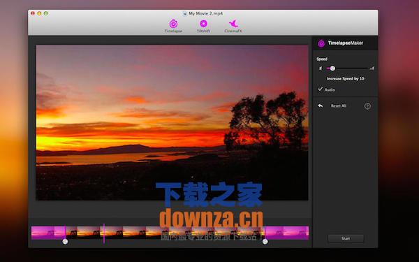This screenshot has height=262, width=419.
Task: Click the 'My Movie 2.mp4' window title
Action: pyautogui.click(x=206, y=13)
